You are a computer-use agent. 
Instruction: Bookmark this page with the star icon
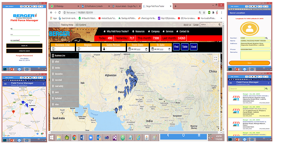point(204,13)
